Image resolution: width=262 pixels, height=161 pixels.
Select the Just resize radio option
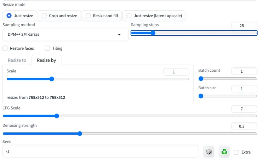pyautogui.click(x=9, y=16)
